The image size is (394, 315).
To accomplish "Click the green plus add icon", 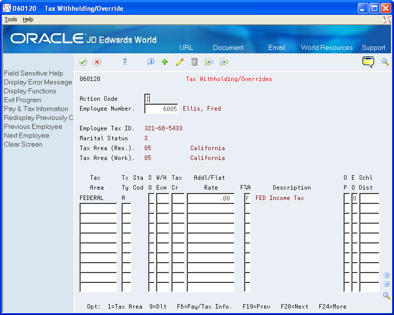I will [x=165, y=62].
